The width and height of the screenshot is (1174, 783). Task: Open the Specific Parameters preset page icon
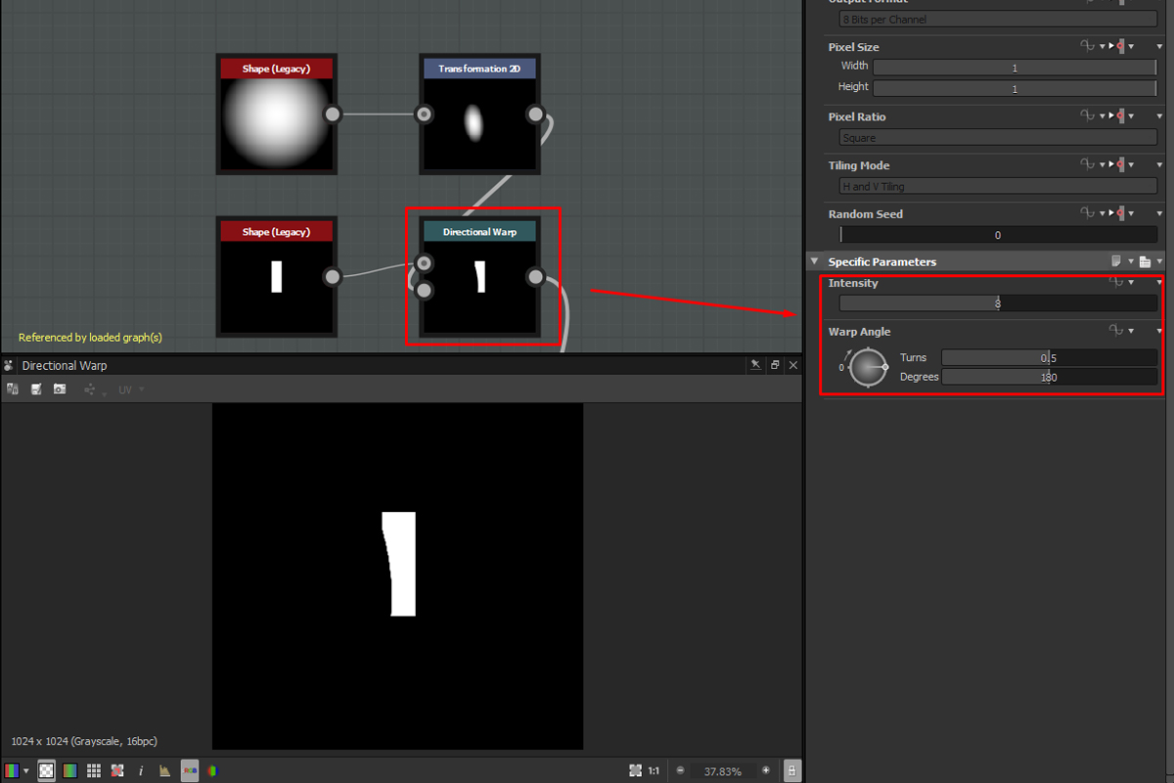pos(1116,261)
